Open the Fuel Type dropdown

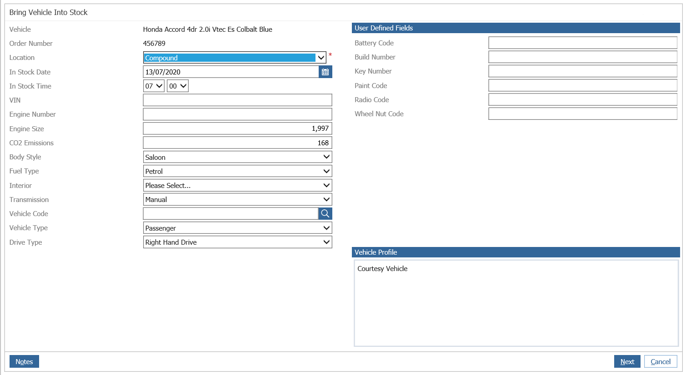237,171
